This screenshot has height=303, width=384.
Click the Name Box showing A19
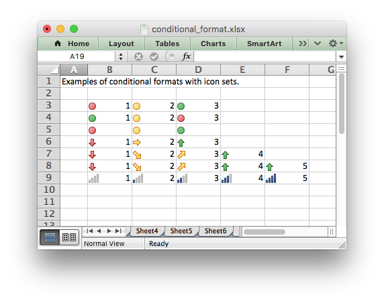[77, 56]
